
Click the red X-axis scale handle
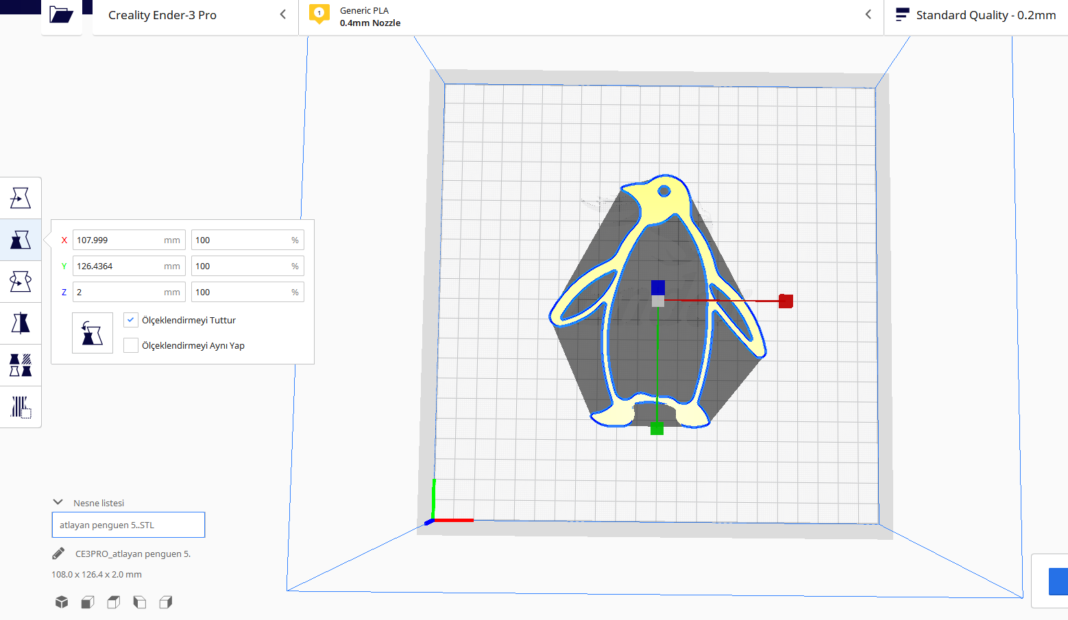[786, 301]
